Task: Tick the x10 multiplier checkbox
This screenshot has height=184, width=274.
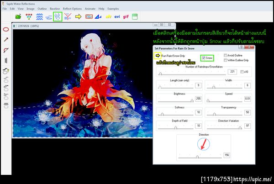Action: [242, 72]
